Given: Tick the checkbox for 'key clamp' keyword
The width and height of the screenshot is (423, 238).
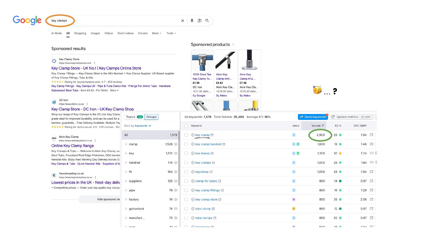Looking at the screenshot, I should click(186, 135).
